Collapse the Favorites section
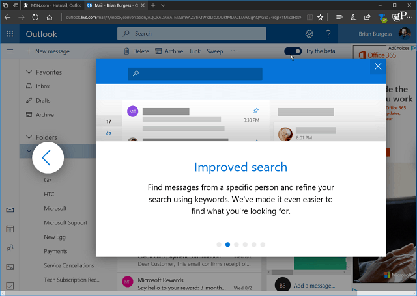 29,72
